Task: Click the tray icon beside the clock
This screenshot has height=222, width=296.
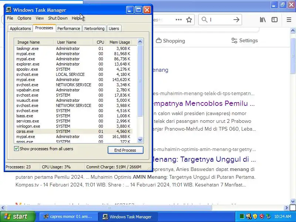Action: pyautogui.click(x=268, y=216)
